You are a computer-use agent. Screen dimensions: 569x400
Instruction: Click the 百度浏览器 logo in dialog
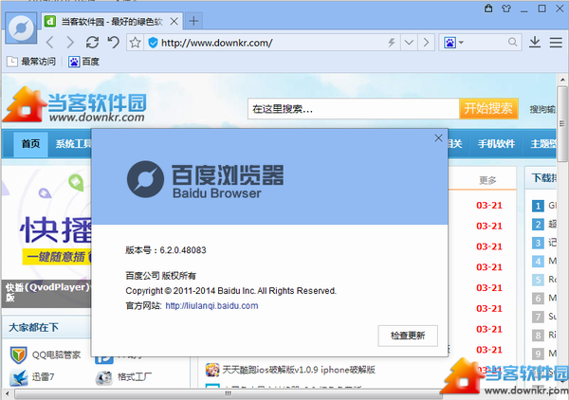[206, 180]
